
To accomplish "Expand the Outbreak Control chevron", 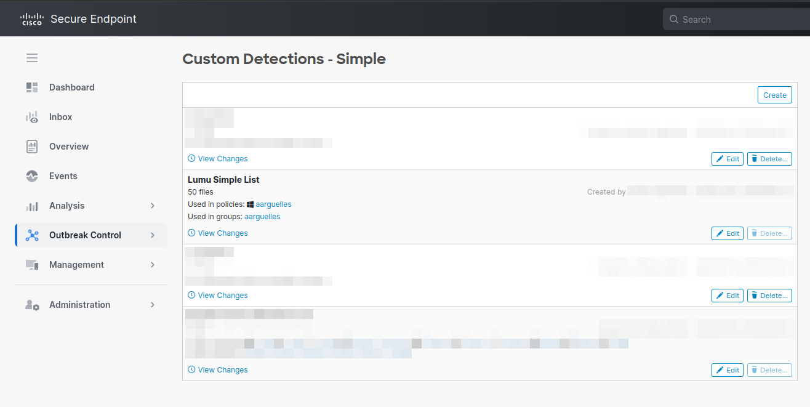I will tap(153, 235).
